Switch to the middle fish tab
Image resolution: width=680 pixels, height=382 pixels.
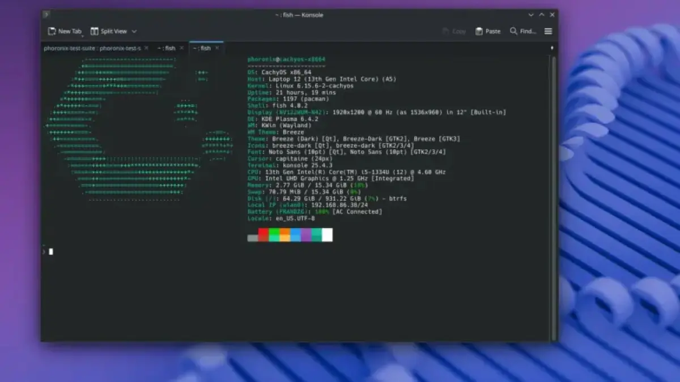click(167, 48)
